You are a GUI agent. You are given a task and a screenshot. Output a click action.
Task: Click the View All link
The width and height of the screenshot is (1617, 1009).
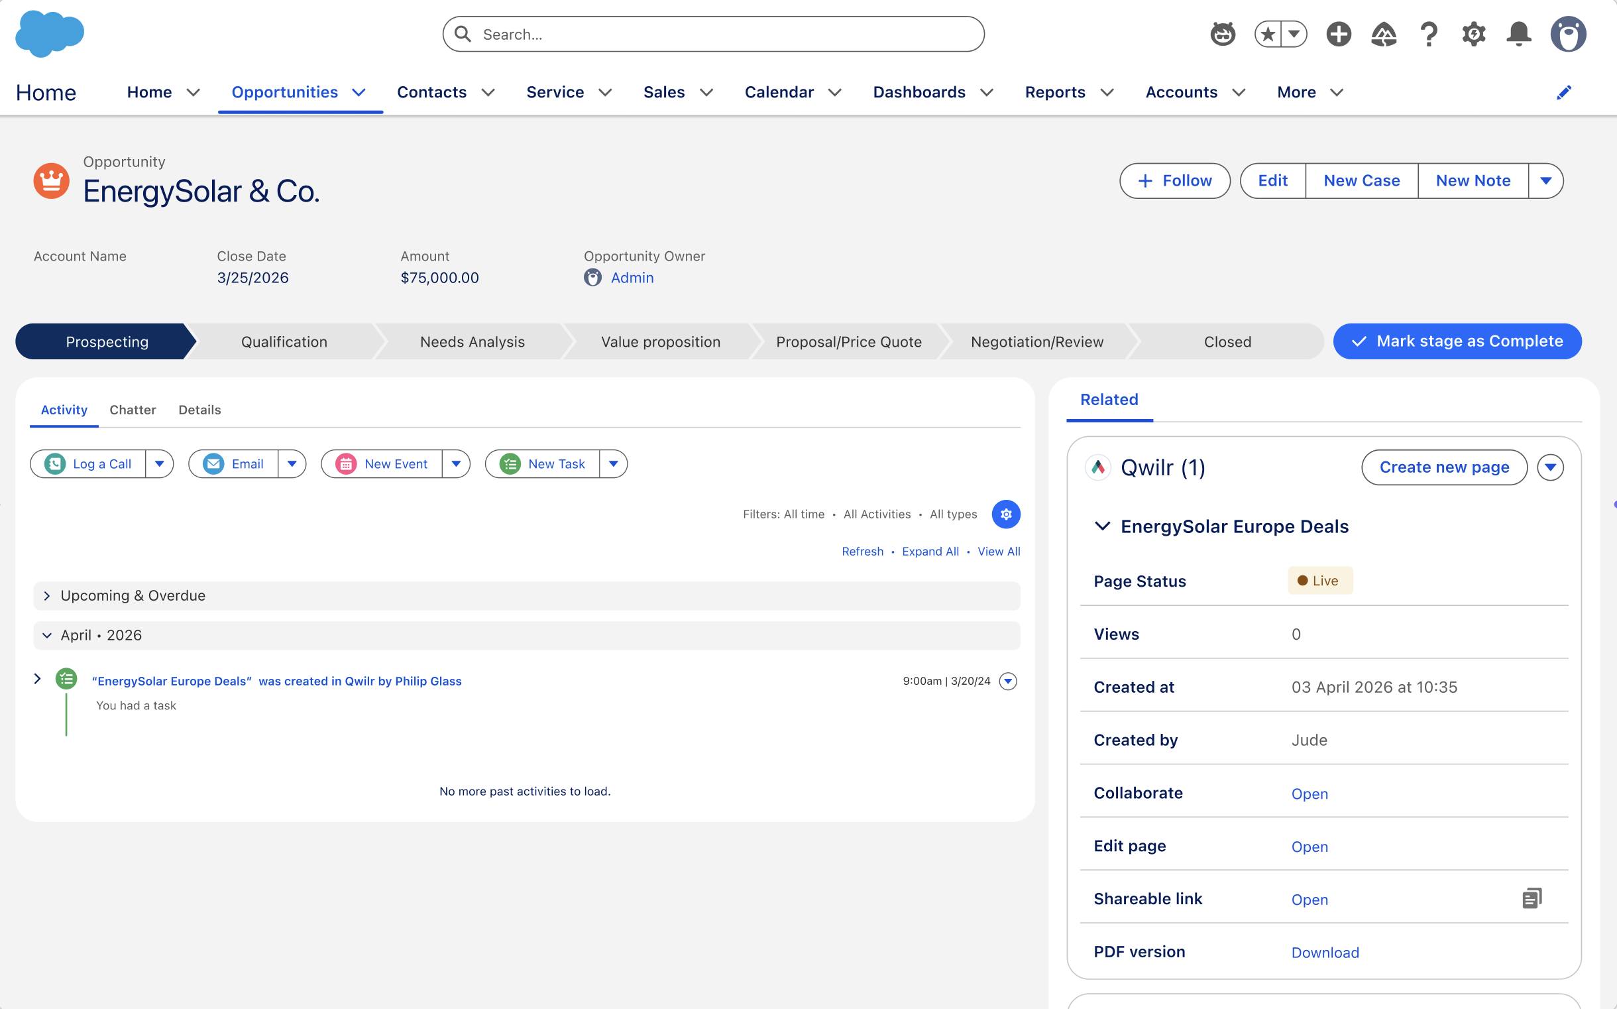tap(999, 551)
